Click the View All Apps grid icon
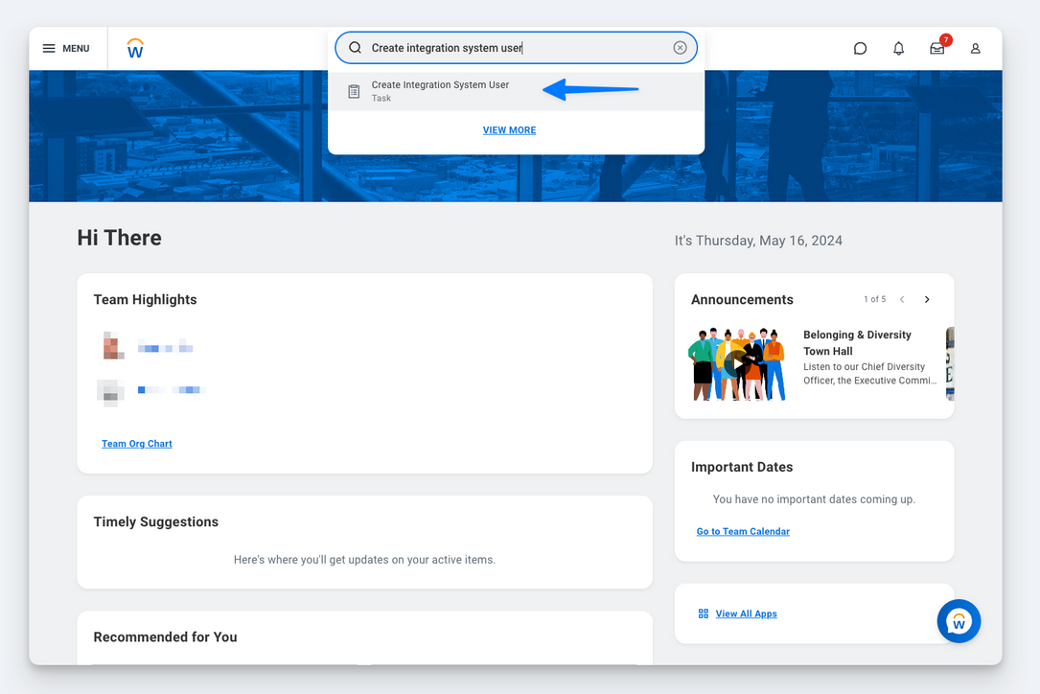The image size is (1040, 694). (703, 613)
